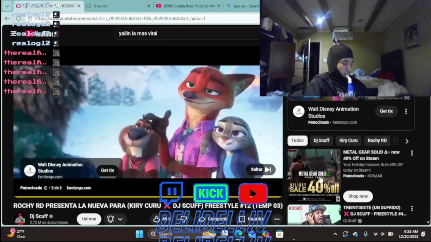Open the Windows Start menu
This screenshot has width=431, height=242.
[139, 234]
